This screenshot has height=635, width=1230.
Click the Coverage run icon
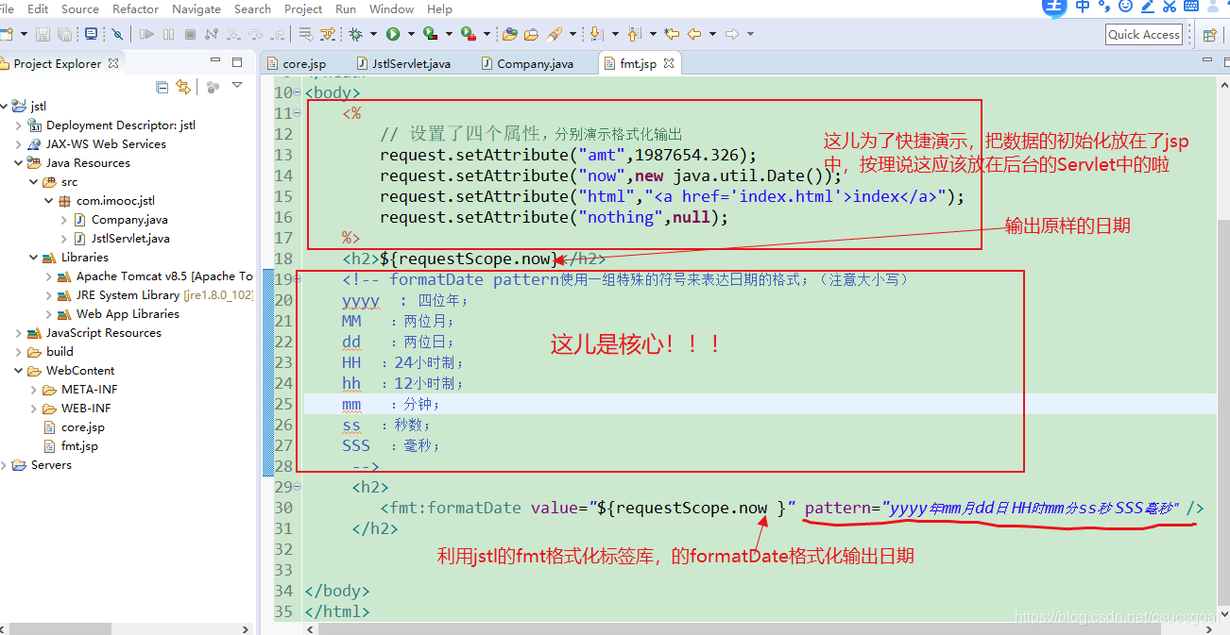(x=429, y=34)
